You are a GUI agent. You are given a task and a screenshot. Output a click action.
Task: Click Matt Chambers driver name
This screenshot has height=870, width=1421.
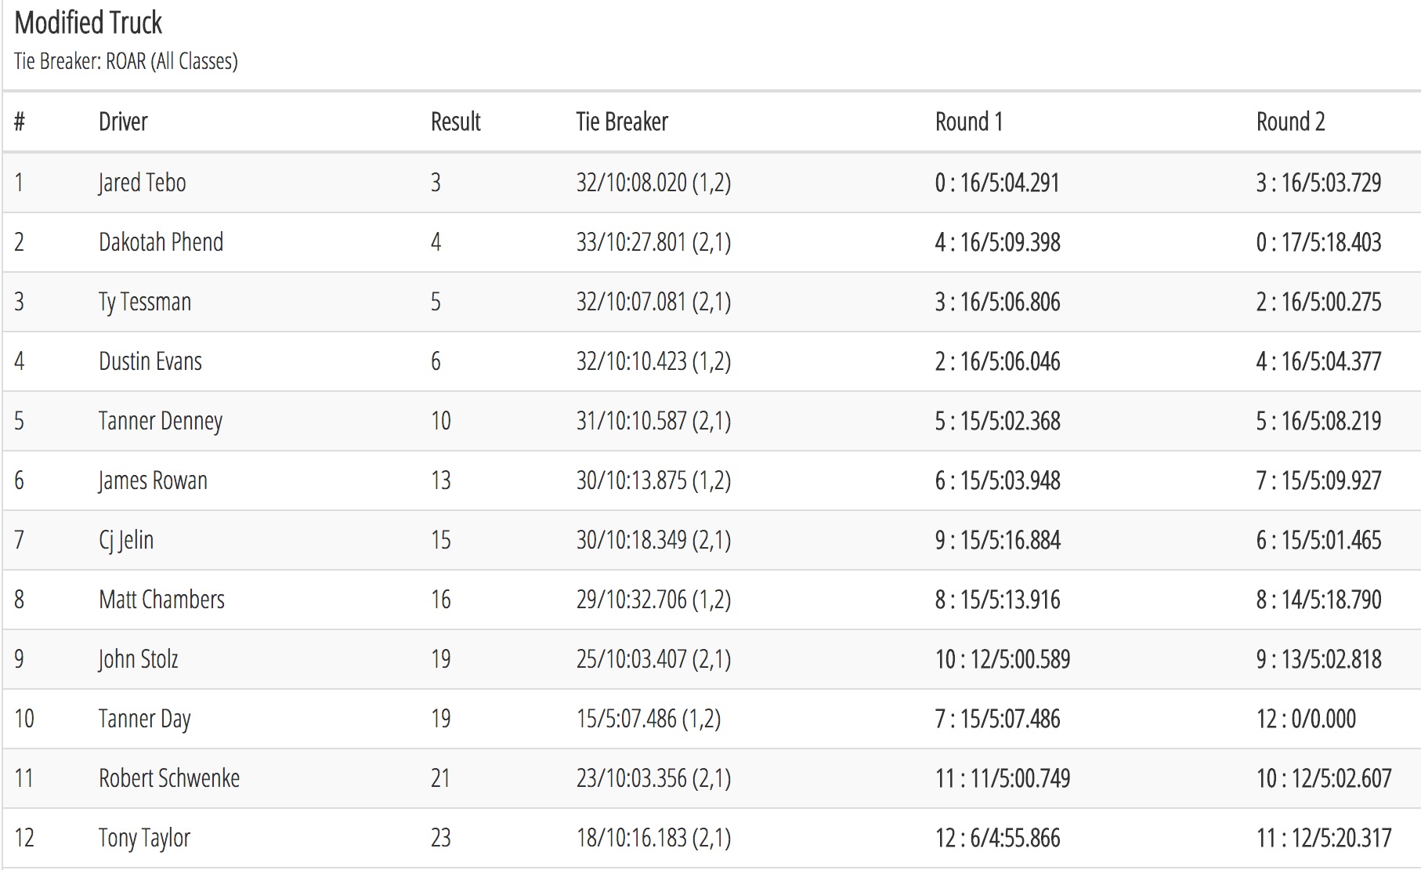[x=161, y=600]
